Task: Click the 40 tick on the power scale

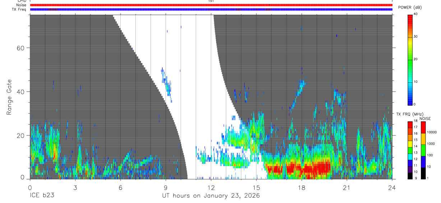Action: click(x=415, y=14)
